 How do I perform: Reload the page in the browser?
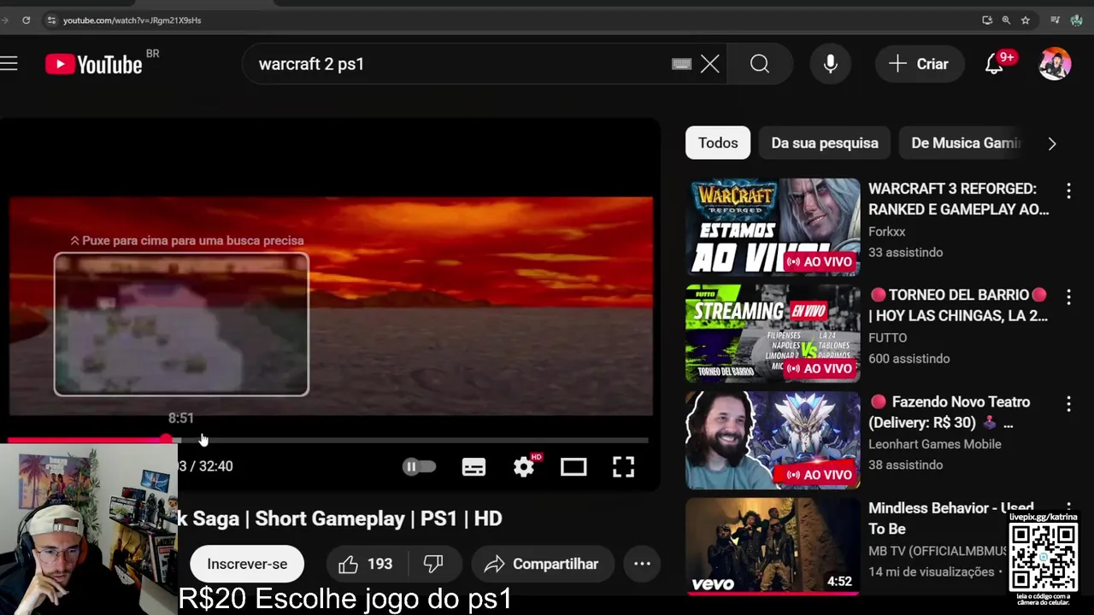pyautogui.click(x=26, y=20)
